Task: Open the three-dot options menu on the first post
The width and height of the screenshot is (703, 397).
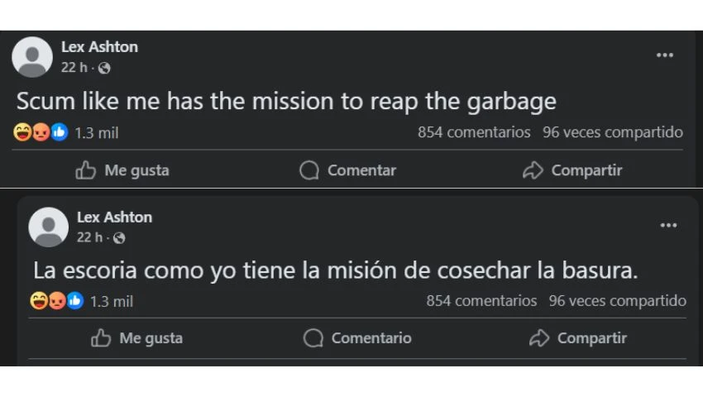Action: coord(664,55)
